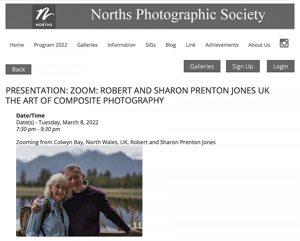
Task: Open the Program 2022 menu
Action: pos(50,45)
